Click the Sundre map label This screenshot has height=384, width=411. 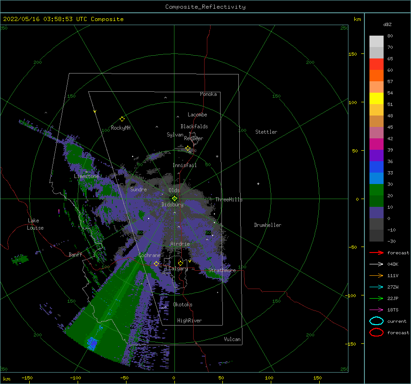pyautogui.click(x=138, y=189)
